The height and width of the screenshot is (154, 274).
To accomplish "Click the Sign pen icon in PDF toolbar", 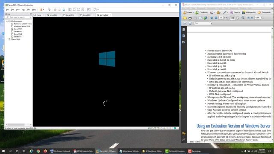I will pyautogui.click(x=225, y=12).
